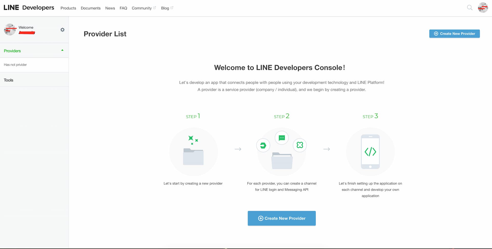Image resolution: width=492 pixels, height=249 pixels.
Task: Click the Provider List heading
Action: [x=105, y=34]
